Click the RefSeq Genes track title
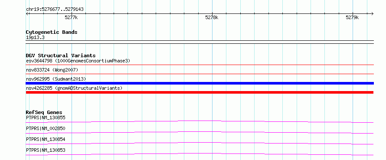 [x=44, y=112]
